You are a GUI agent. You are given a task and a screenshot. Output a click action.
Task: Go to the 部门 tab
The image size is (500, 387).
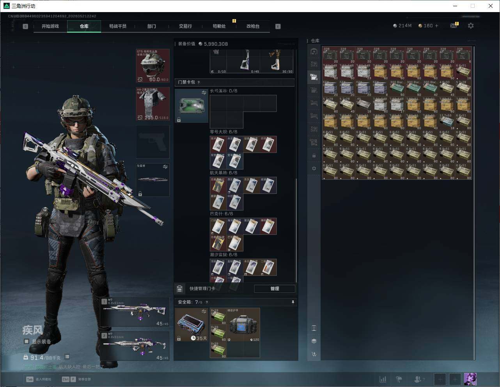pos(152,26)
